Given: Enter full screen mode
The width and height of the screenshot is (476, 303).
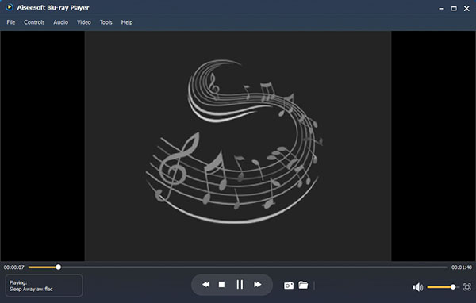Looking at the screenshot, I should [467, 287].
